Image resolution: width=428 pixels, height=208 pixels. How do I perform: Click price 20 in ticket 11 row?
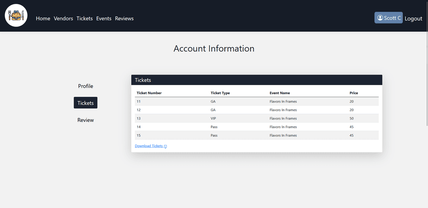point(363,101)
